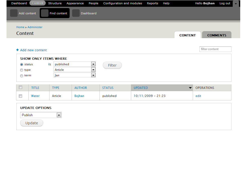The height and width of the screenshot is (173, 247).
Task: Open the Water article title link
Action: [35, 96]
